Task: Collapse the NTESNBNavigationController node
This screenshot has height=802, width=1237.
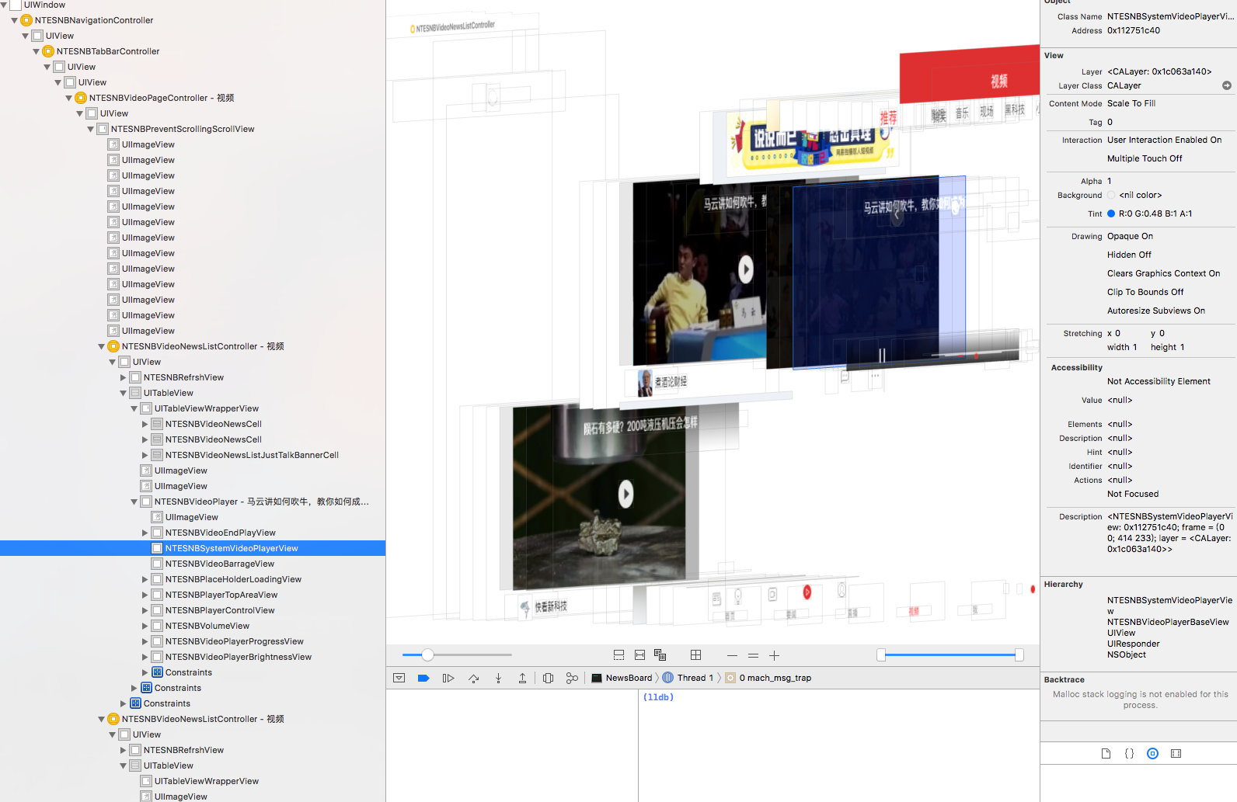Action: pos(14,20)
